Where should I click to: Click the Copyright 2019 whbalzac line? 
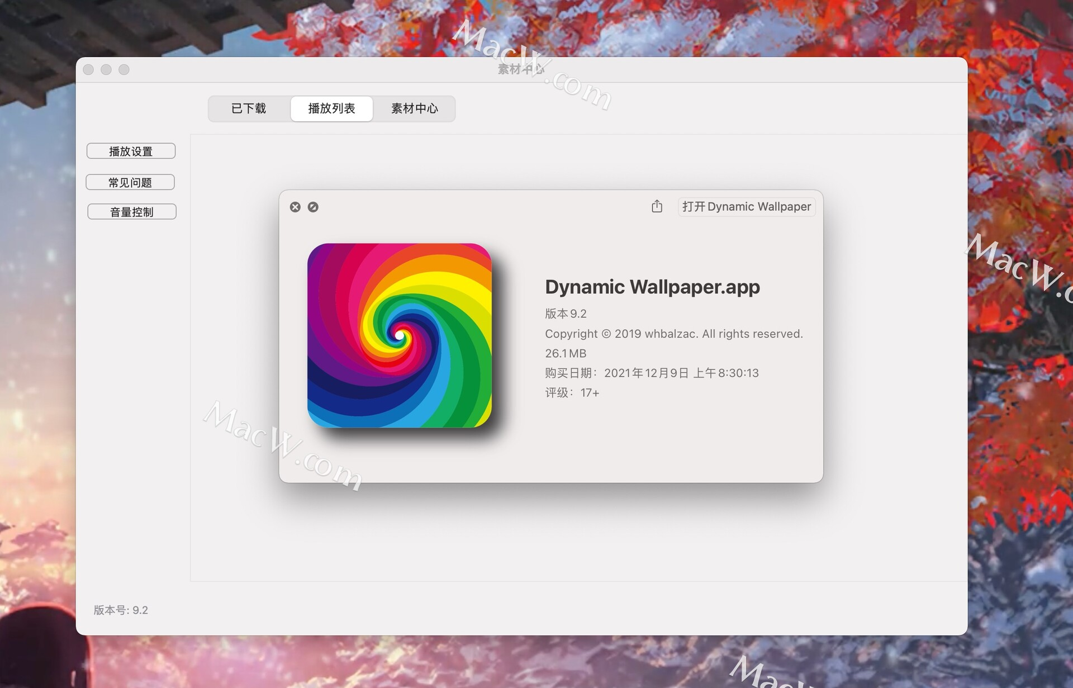point(673,334)
